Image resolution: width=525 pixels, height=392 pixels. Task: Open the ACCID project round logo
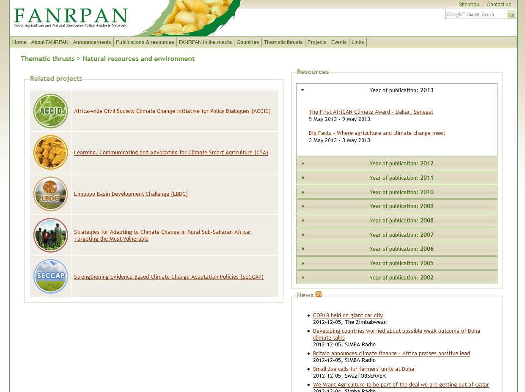[51, 111]
